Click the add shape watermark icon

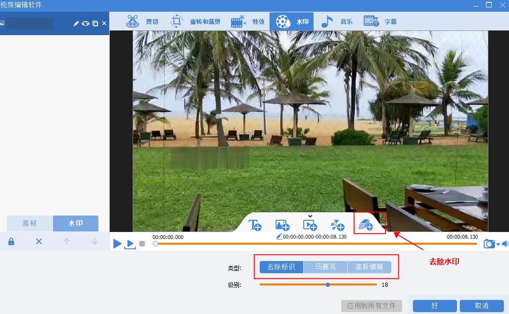point(337,224)
